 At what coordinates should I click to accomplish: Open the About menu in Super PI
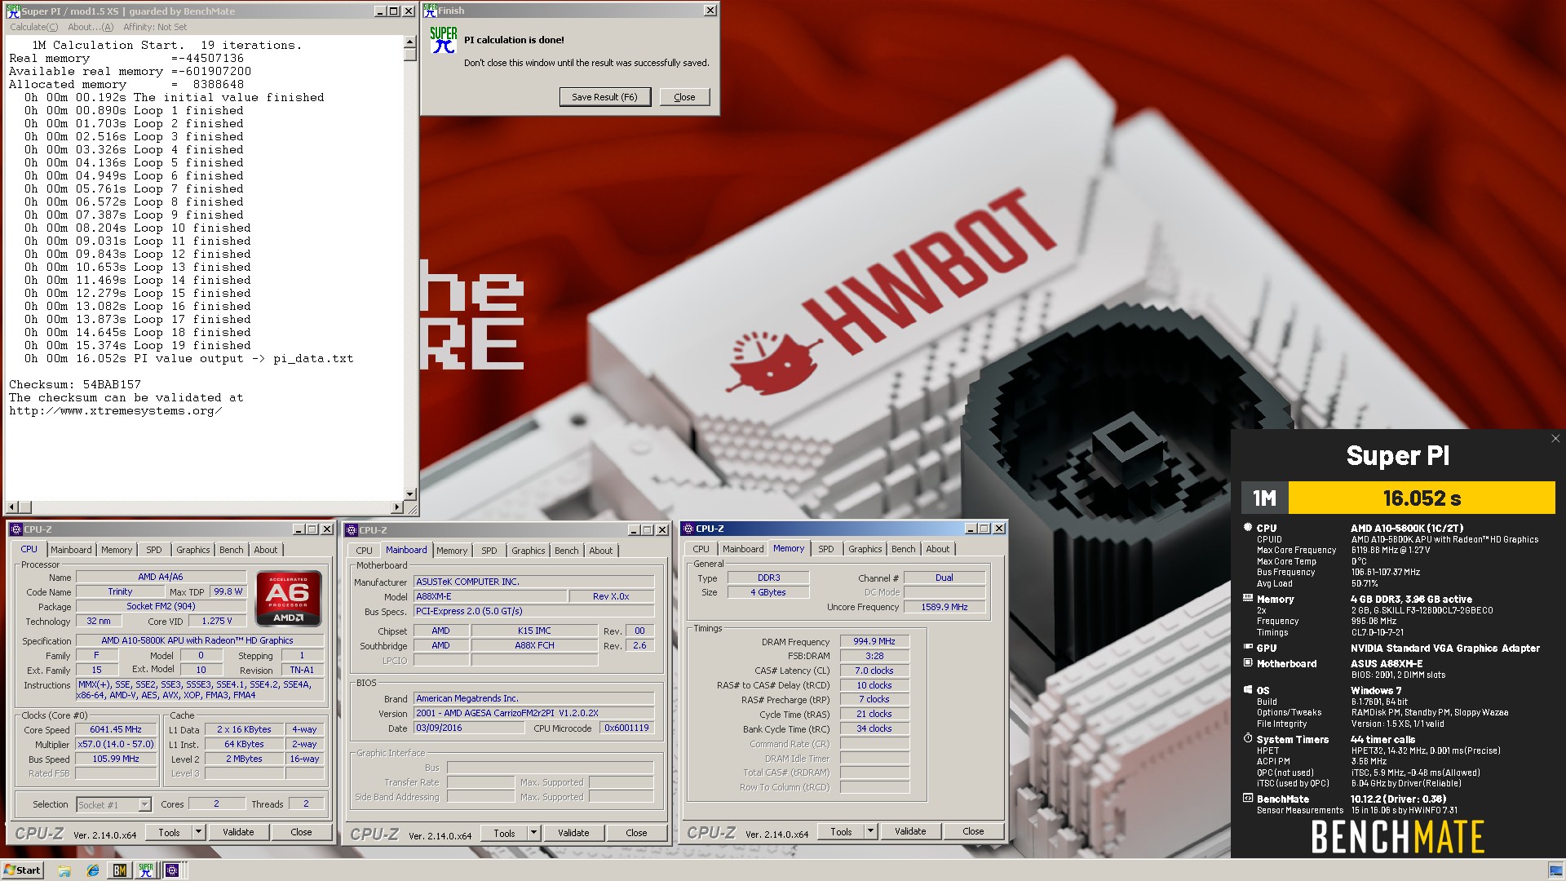click(x=91, y=27)
